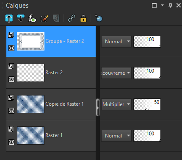
Task: Toggle layer effects visibility icon
Action: (x=33, y=18)
